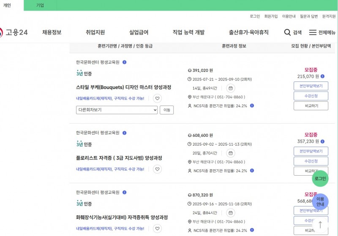The image size is (338, 236).
Task: Open the search magnifier icon
Action: pyautogui.click(x=287, y=33)
